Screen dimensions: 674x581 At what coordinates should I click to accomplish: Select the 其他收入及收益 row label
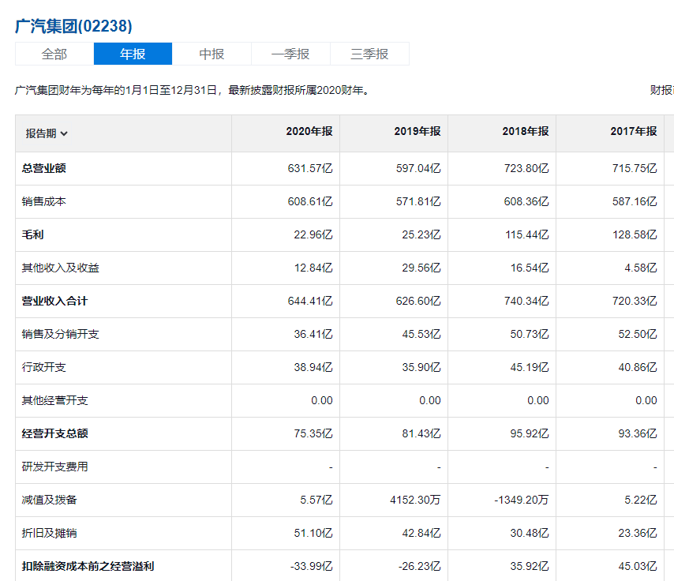point(60,268)
